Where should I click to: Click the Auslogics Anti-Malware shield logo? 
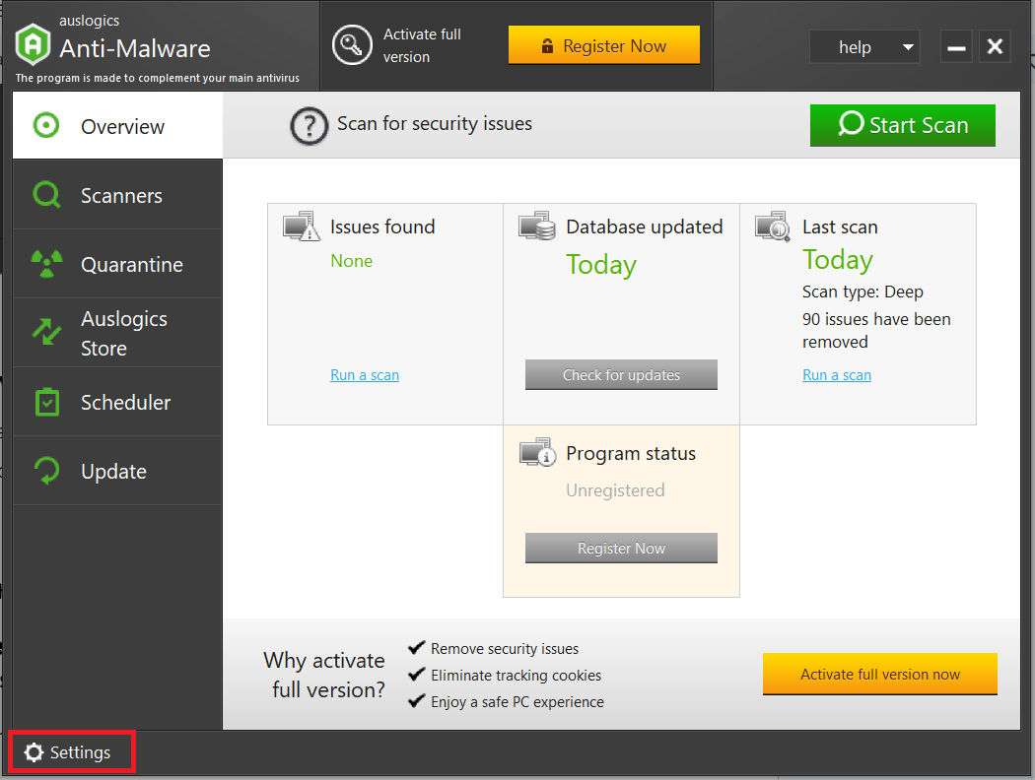pos(33,44)
